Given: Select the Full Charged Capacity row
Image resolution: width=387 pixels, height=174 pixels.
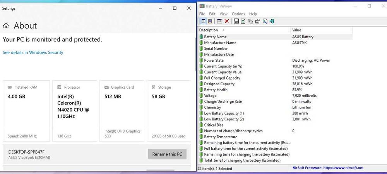Looking at the screenshot, I should click(x=275, y=78).
